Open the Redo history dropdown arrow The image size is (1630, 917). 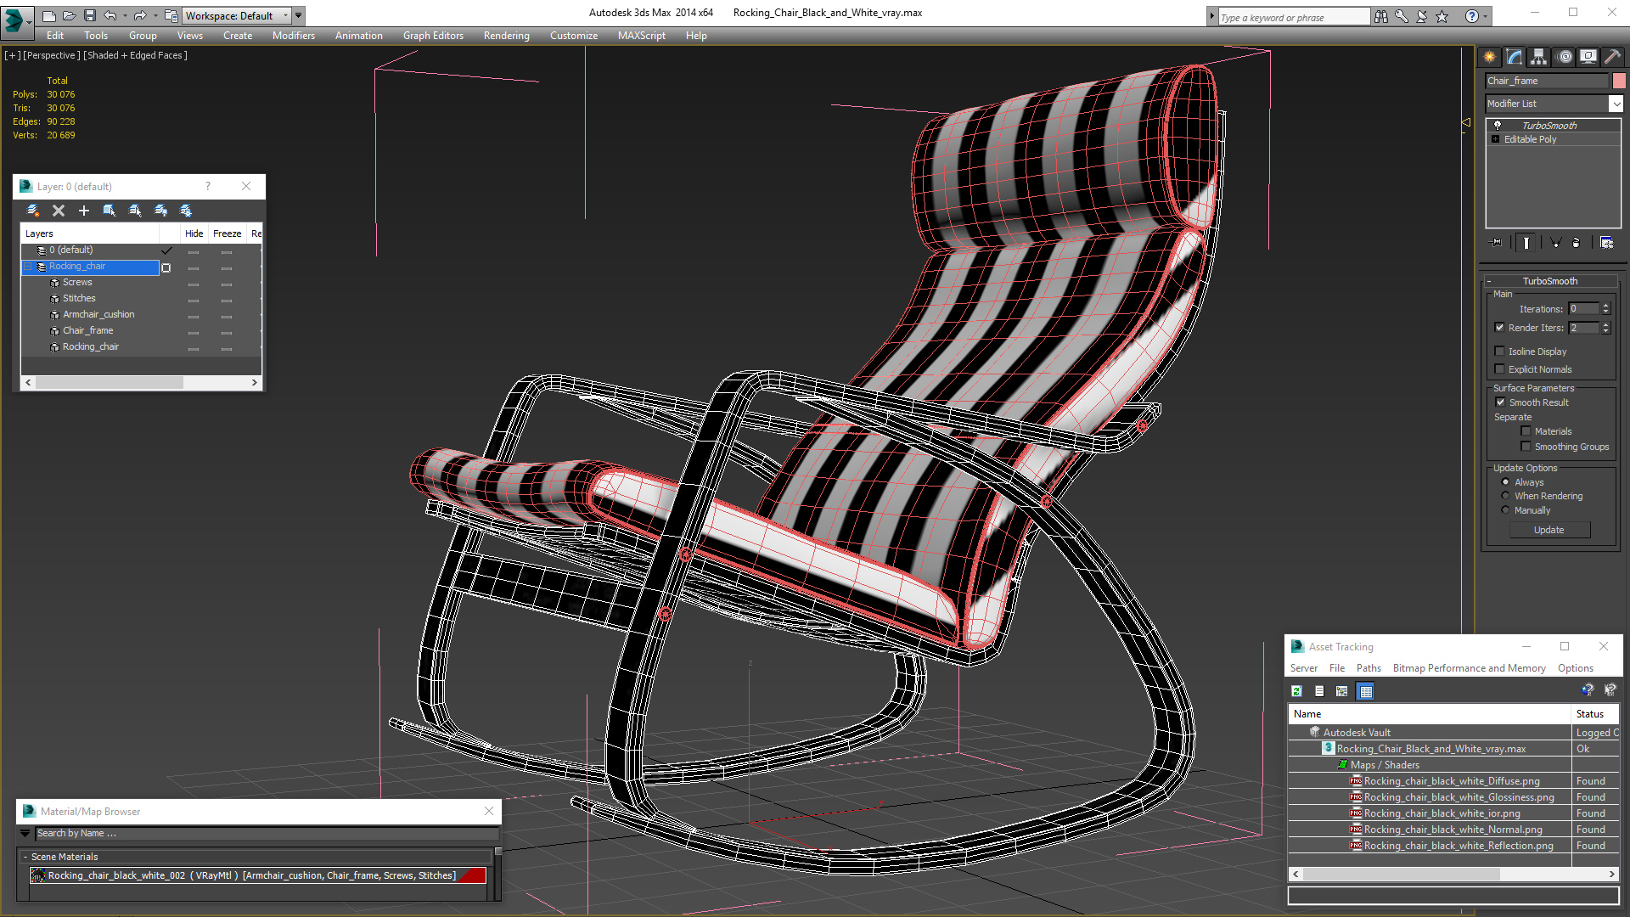(x=155, y=15)
